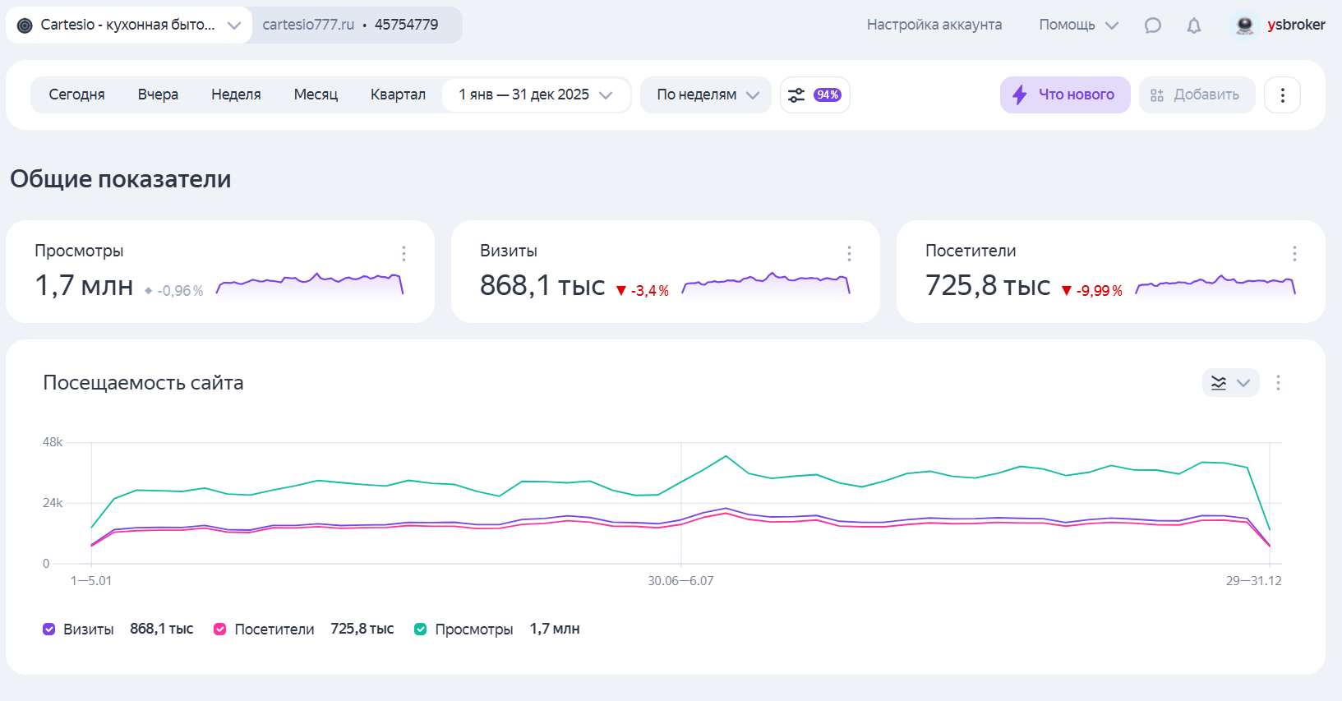The image size is (1342, 701).
Task: Open segmentation settings with 94% badge
Action: coord(814,95)
